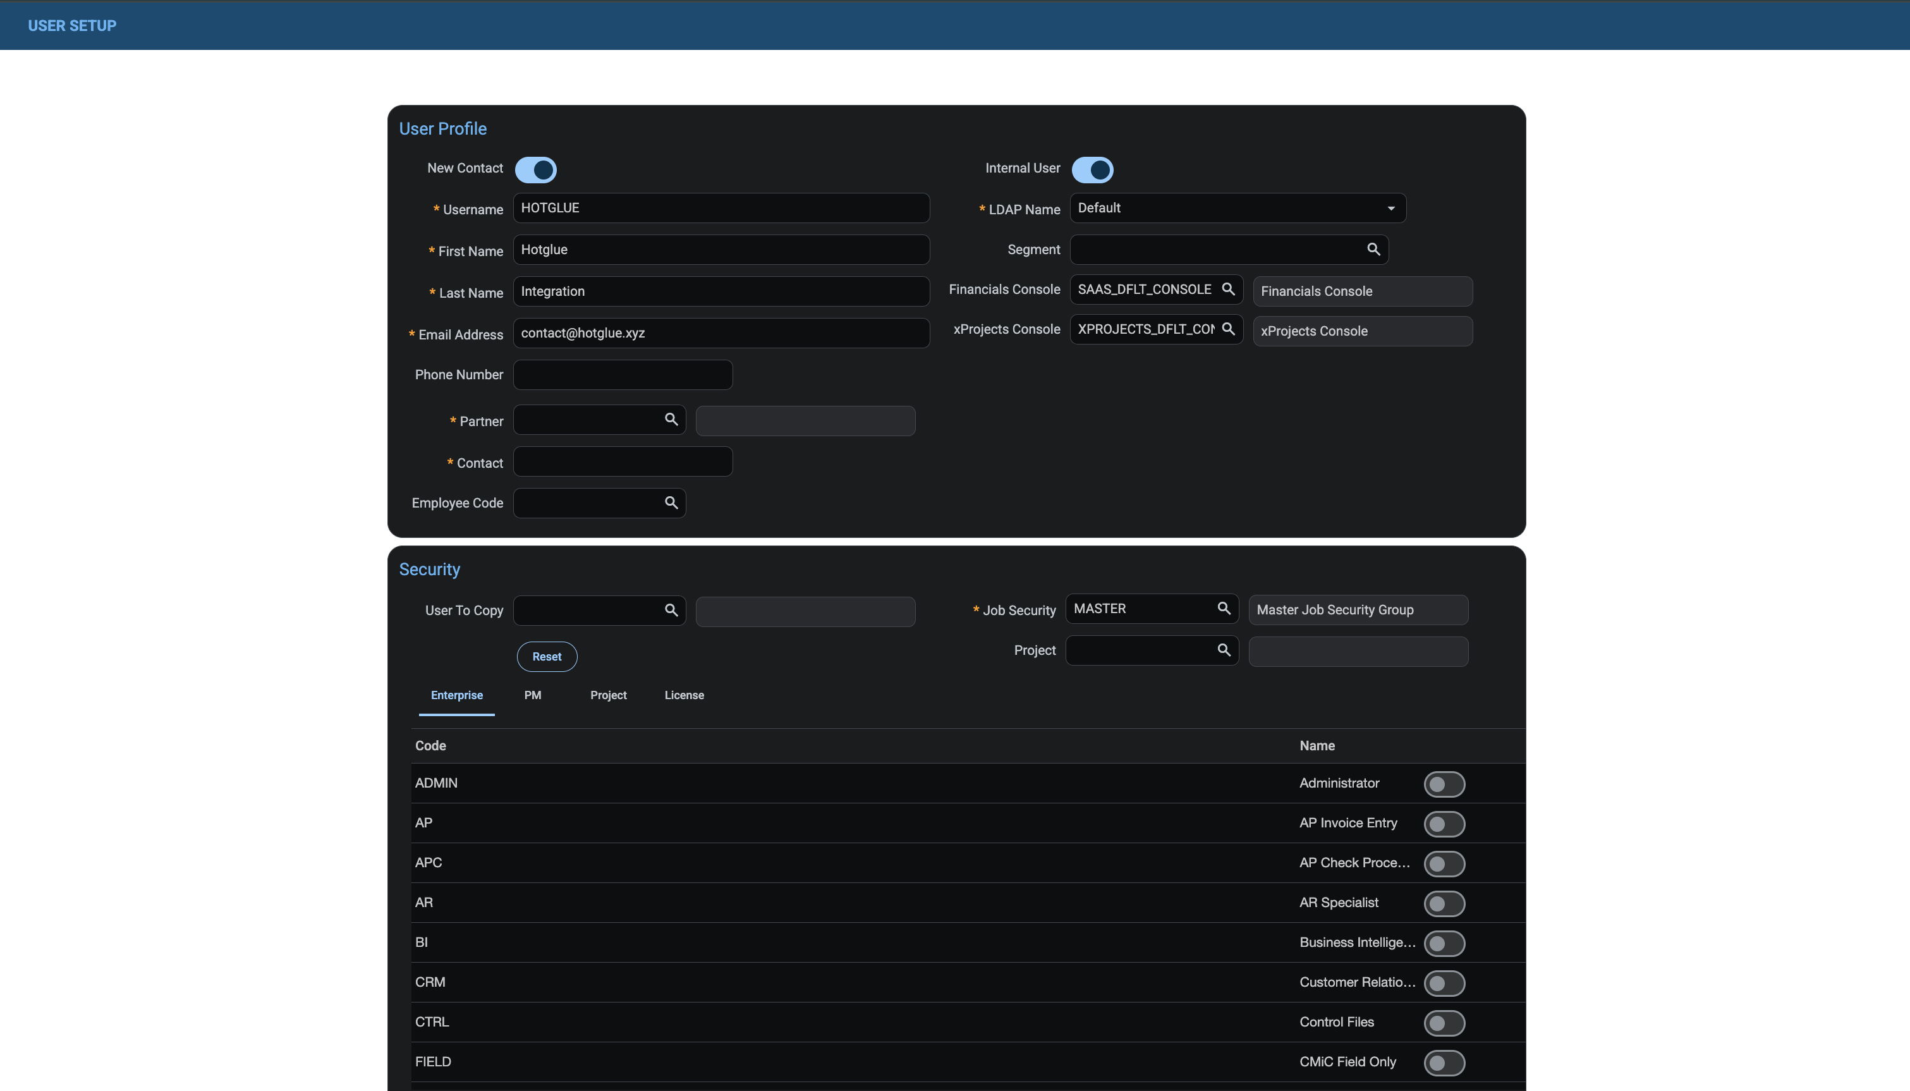The width and height of the screenshot is (1910, 1091).
Task: Click the Name column header
Action: (1317, 746)
